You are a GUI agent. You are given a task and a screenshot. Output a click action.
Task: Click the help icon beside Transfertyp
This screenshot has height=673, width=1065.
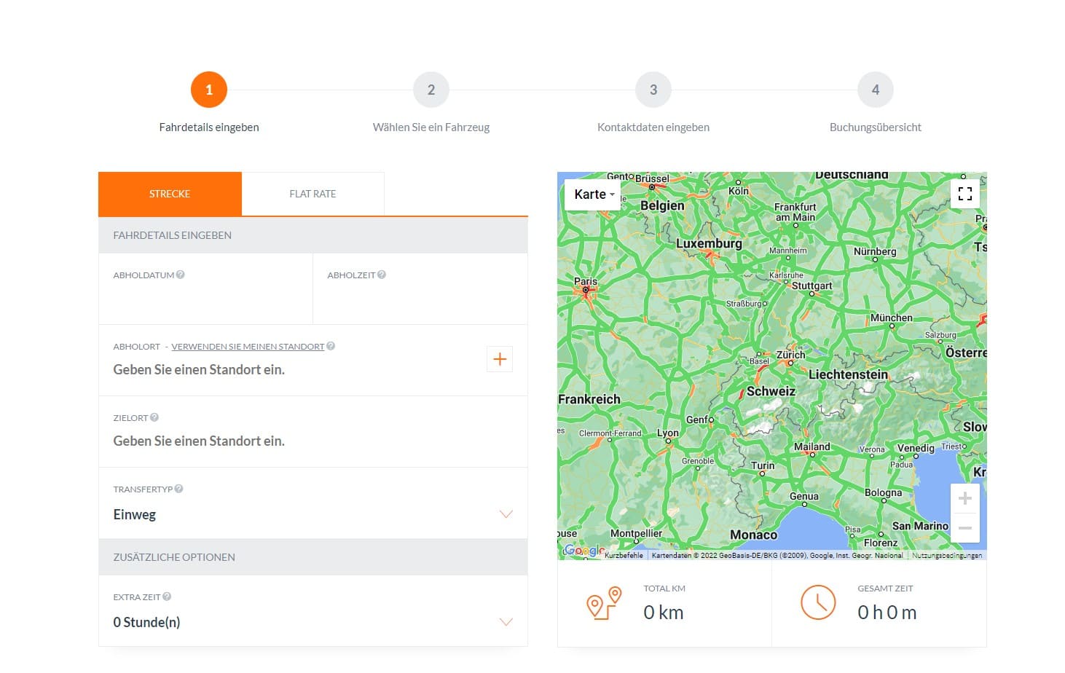pyautogui.click(x=179, y=489)
